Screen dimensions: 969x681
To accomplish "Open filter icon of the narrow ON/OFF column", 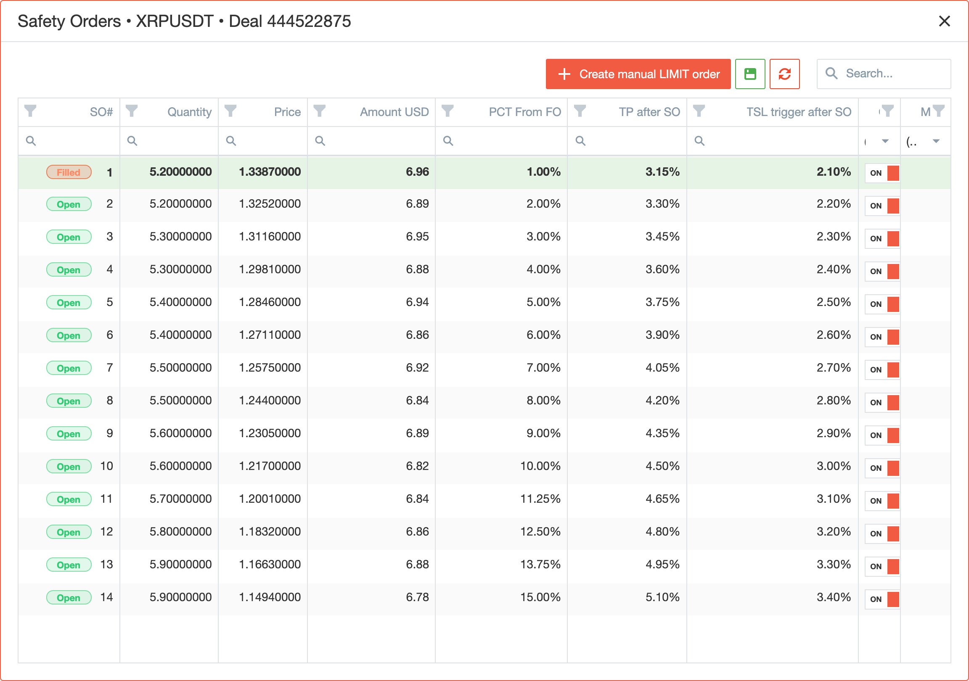I will point(887,111).
